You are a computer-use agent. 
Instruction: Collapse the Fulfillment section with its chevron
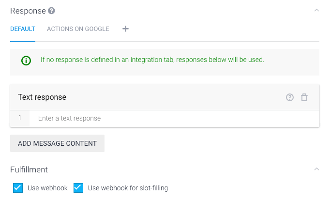[x=316, y=169]
